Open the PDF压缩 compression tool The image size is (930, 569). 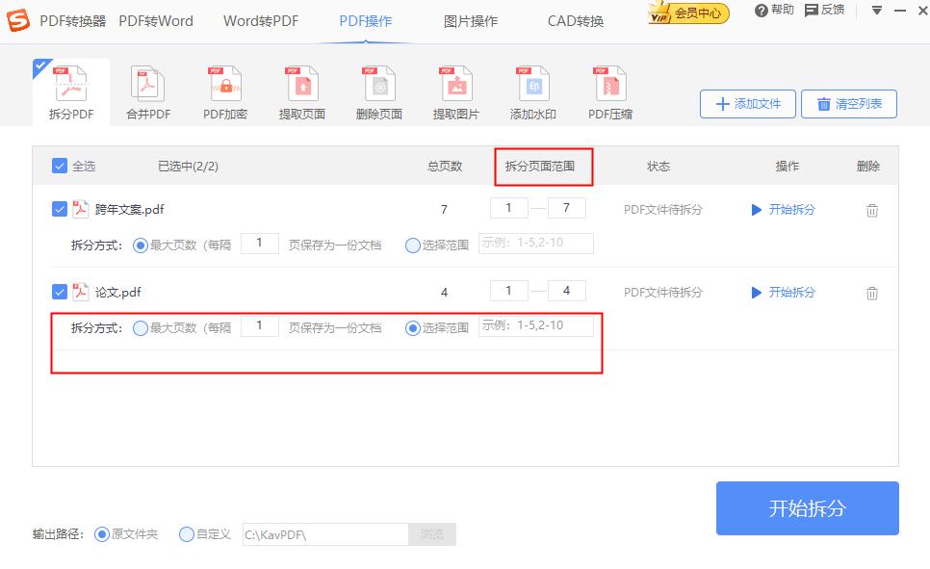[608, 90]
